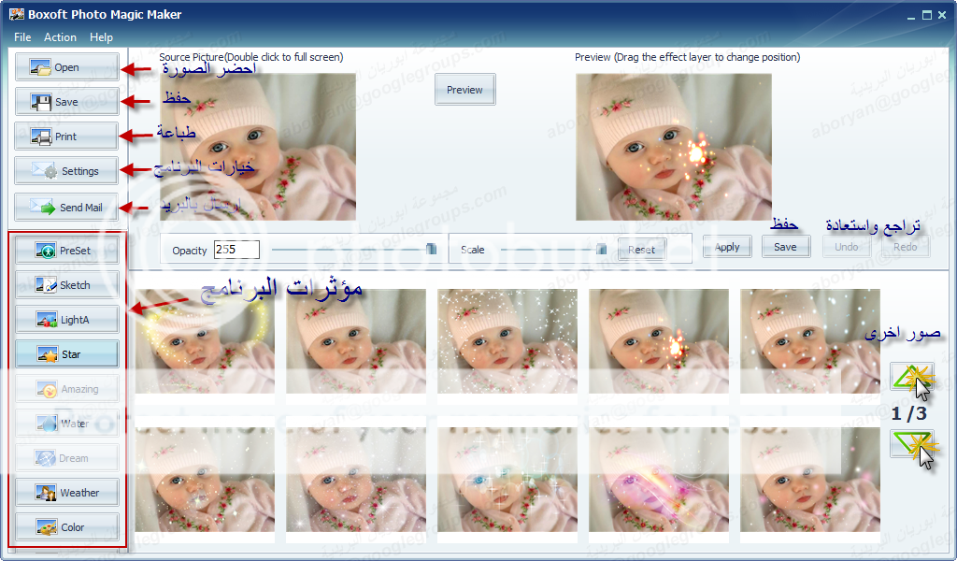The height and width of the screenshot is (561, 957).
Task: Open the Action menu
Action: [x=60, y=37]
